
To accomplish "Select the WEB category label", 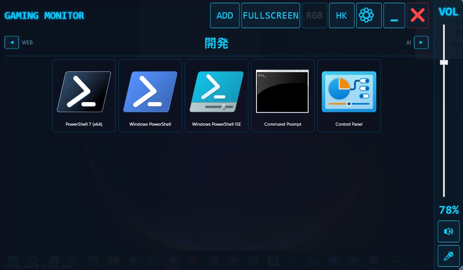I will pos(27,43).
